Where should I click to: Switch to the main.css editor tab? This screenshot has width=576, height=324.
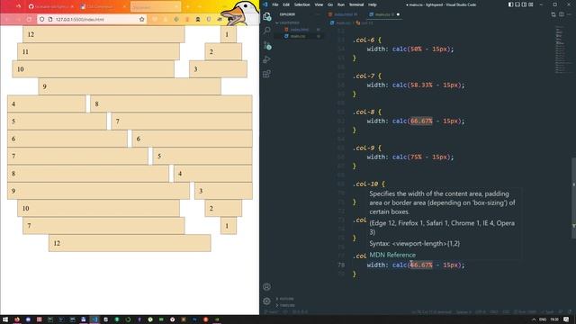(384, 14)
